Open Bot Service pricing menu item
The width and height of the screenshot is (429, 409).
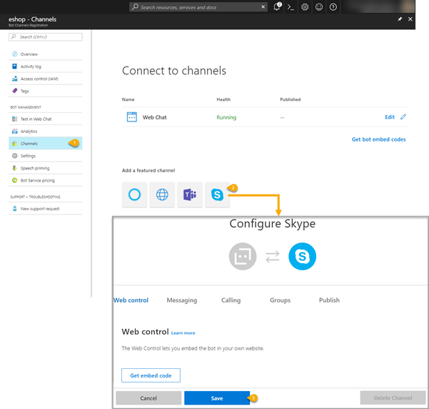click(46, 180)
